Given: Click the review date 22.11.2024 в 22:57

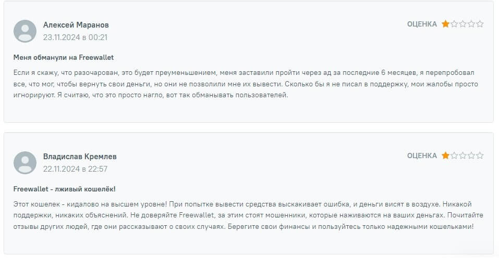Looking at the screenshot, I should 75,169.
